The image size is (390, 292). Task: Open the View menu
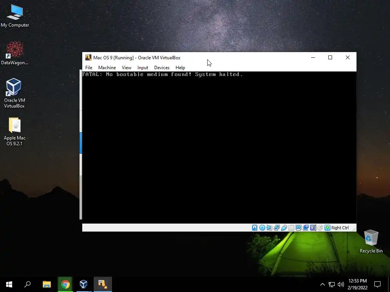[126, 68]
